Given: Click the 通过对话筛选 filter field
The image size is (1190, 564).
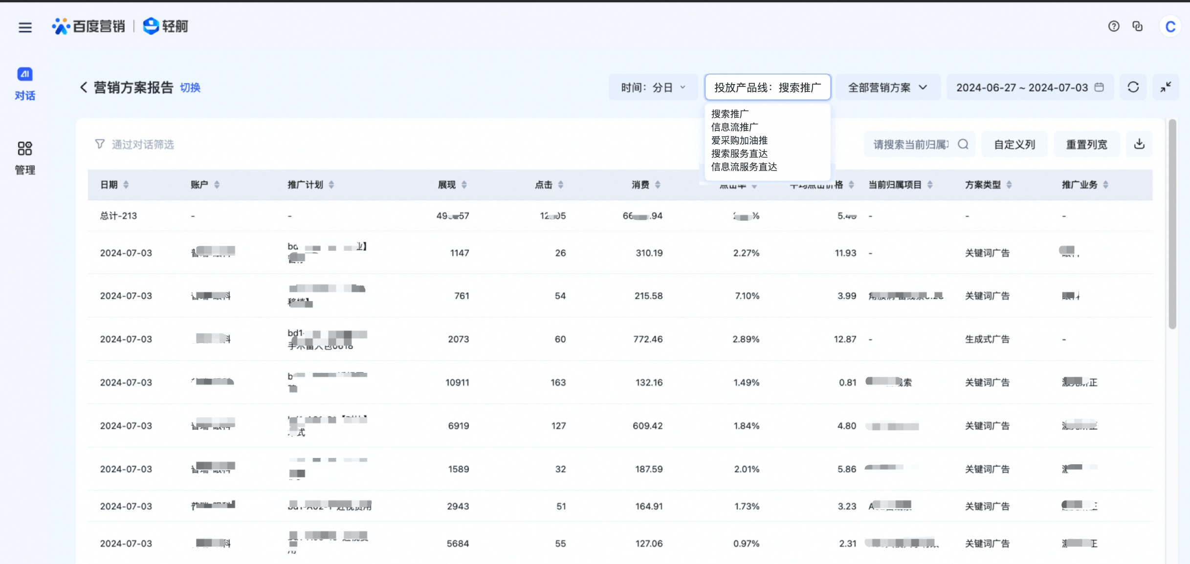Looking at the screenshot, I should [x=142, y=145].
